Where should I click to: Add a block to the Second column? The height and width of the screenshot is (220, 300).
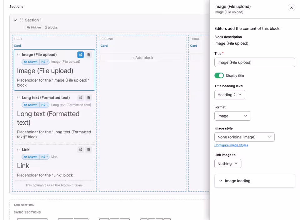pyautogui.click(x=142, y=58)
